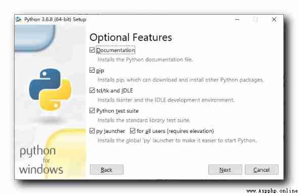Click the Python test suite label

pyautogui.click(x=117, y=111)
